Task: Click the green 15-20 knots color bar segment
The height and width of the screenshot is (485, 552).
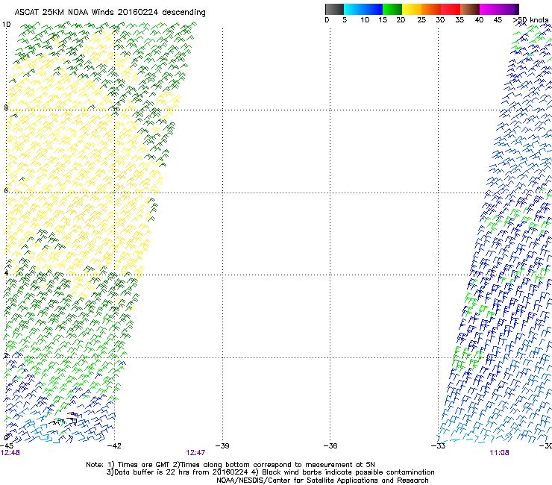Action: [392, 9]
